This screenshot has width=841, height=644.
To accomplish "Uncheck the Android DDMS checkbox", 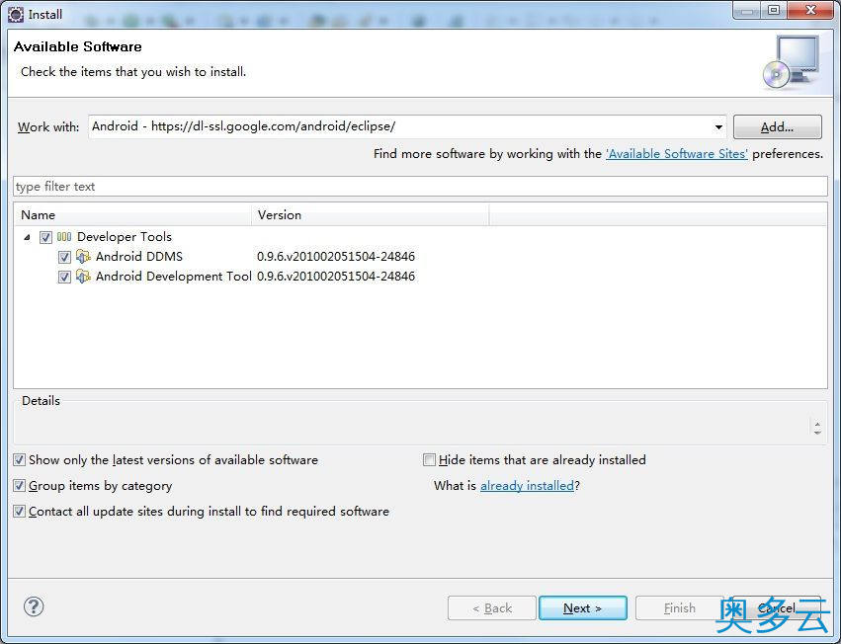I will coord(64,258).
